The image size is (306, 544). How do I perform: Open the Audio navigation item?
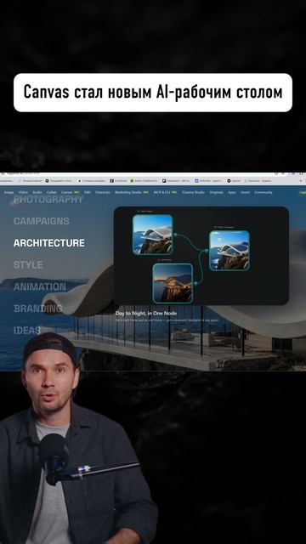point(37,192)
